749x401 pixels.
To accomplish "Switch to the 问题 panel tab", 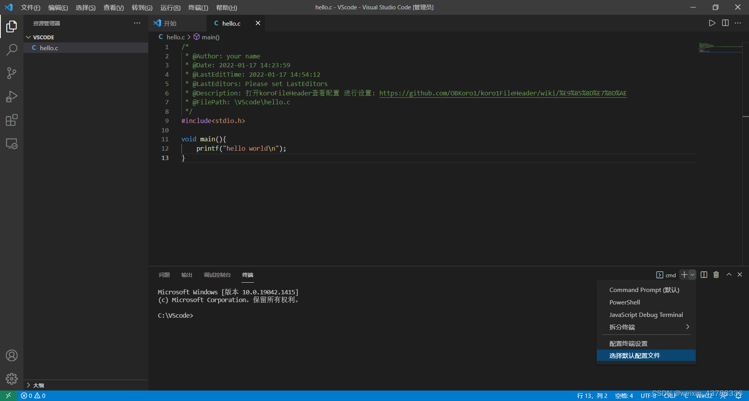I will [x=164, y=275].
